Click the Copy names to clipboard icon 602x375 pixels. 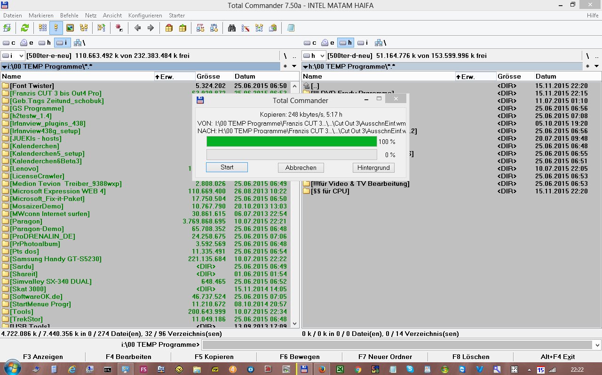pyautogui.click(x=273, y=28)
